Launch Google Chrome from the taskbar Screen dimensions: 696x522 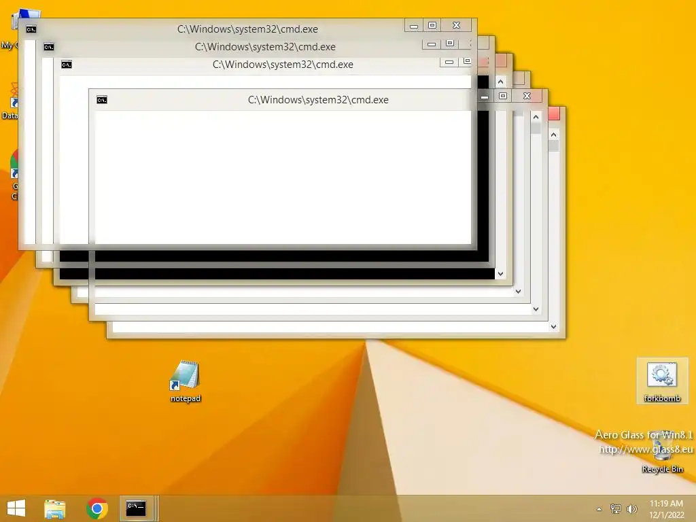pyautogui.click(x=97, y=508)
